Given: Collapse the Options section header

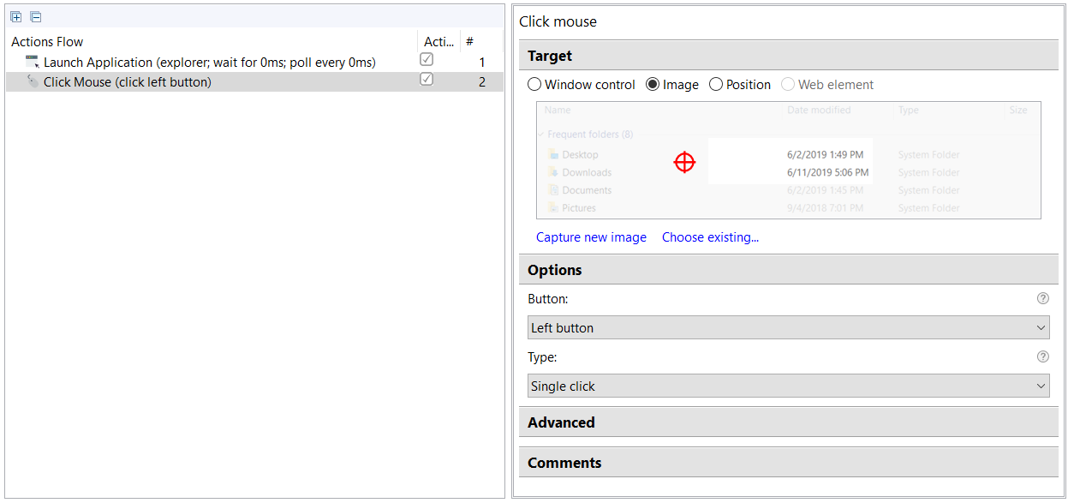Looking at the screenshot, I should click(788, 270).
